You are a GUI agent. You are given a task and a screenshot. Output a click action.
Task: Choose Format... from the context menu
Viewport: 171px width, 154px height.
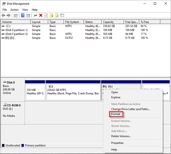117,114
